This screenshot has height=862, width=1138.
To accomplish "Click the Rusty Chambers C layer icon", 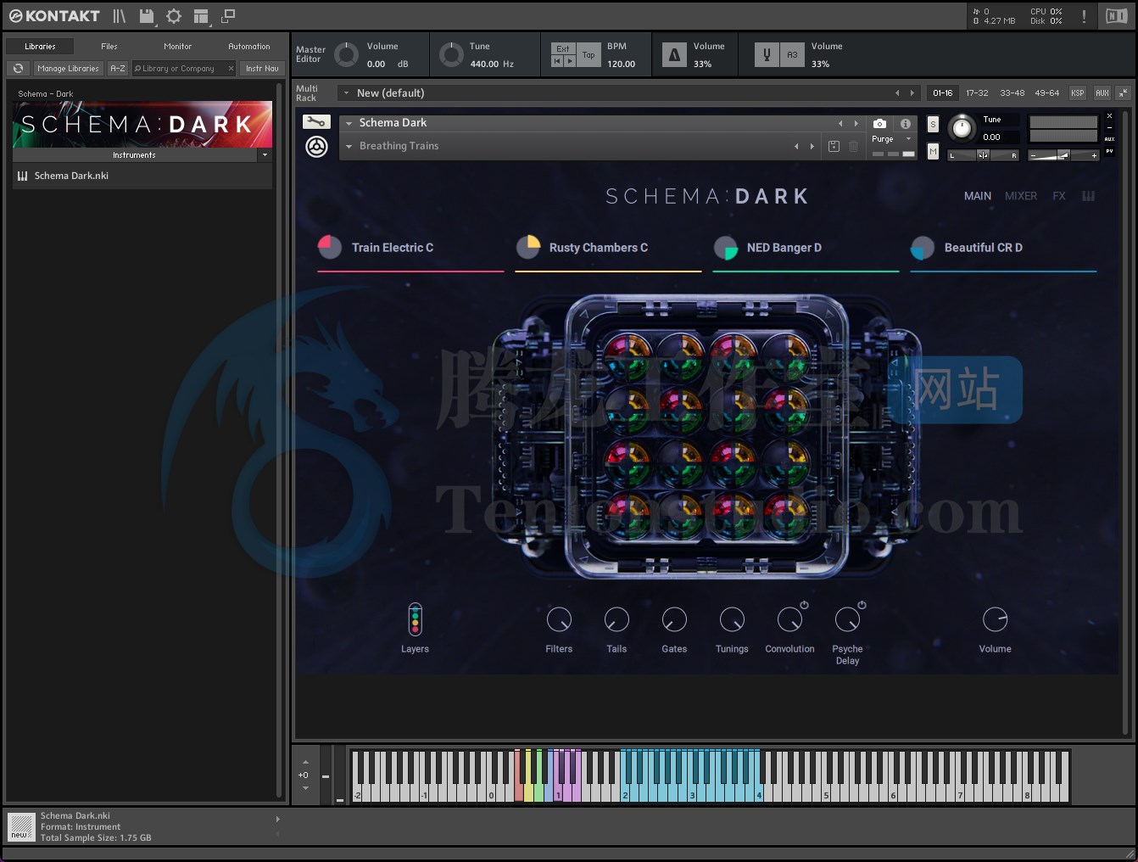I will 528,247.
